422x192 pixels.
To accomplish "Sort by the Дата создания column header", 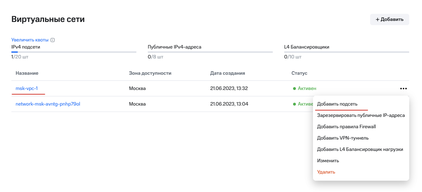I will (228, 73).
